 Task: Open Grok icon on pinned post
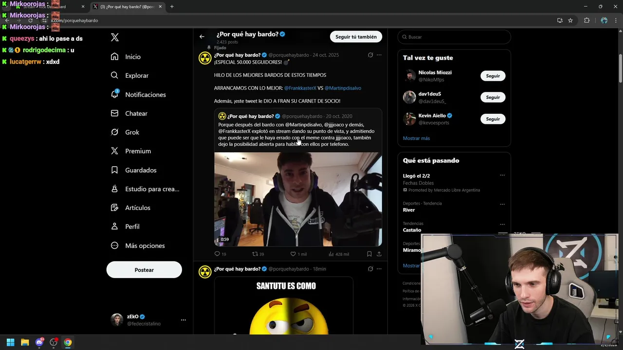click(370, 55)
